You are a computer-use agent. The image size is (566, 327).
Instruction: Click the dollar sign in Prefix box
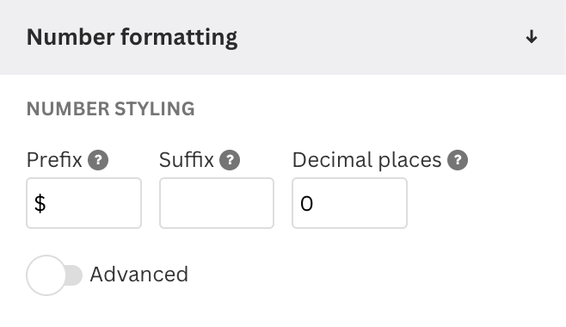click(x=40, y=203)
